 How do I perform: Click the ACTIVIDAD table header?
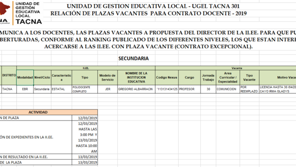[x=49, y=112]
